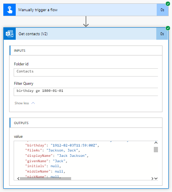This screenshot has width=172, height=192.
Task: Click the Get contacts success checkmark
Action: (168, 28)
